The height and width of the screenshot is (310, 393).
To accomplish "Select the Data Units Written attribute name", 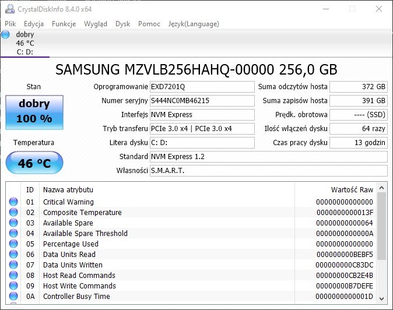I will tap(73, 265).
